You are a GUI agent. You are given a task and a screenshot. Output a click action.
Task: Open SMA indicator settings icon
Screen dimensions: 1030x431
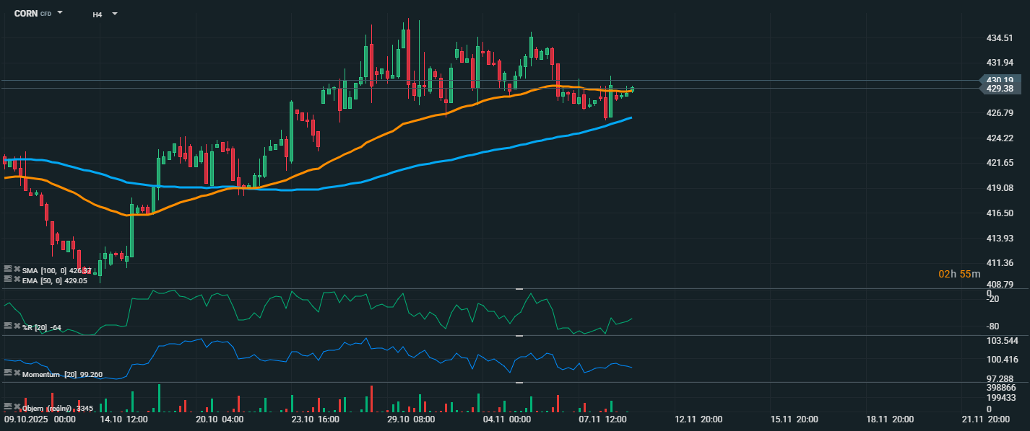tap(8, 269)
